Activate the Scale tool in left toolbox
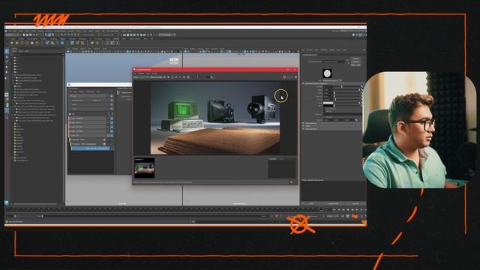This screenshot has height=270, width=480. tap(7, 78)
